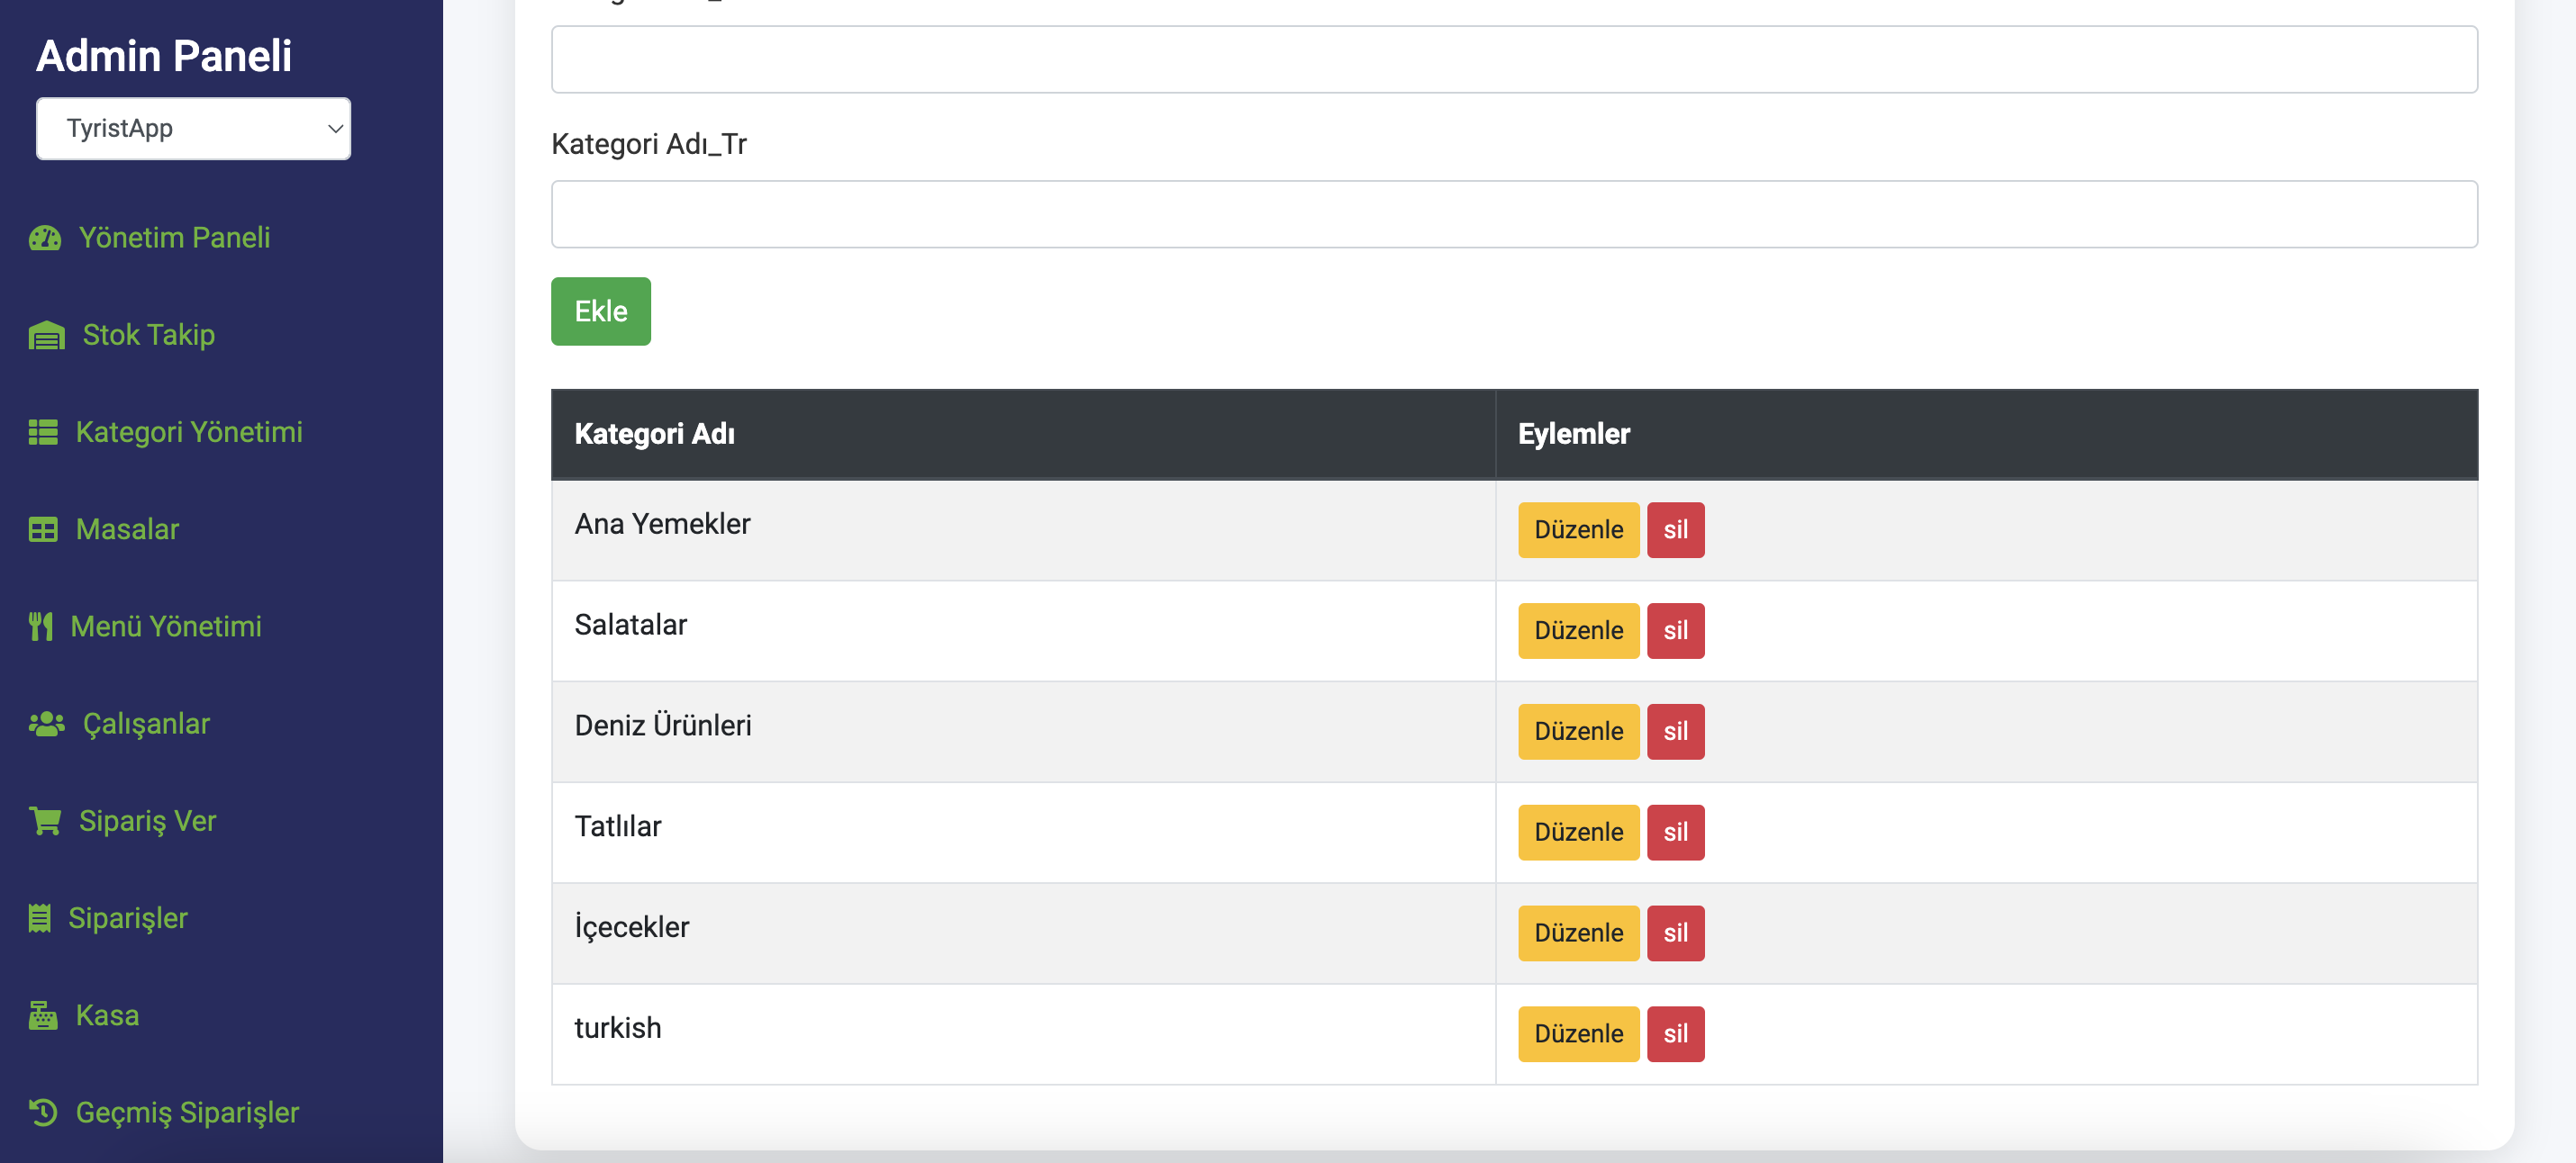The height and width of the screenshot is (1163, 2576).
Task: Open the Siparişler menu item
Action: [128, 918]
